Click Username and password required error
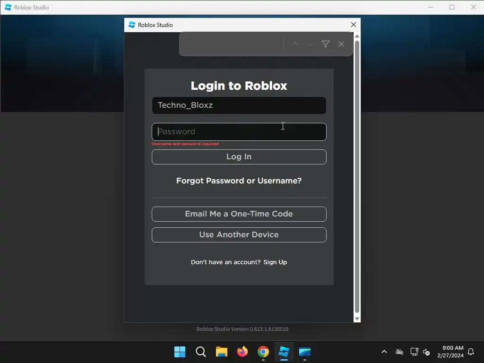 tap(185, 144)
